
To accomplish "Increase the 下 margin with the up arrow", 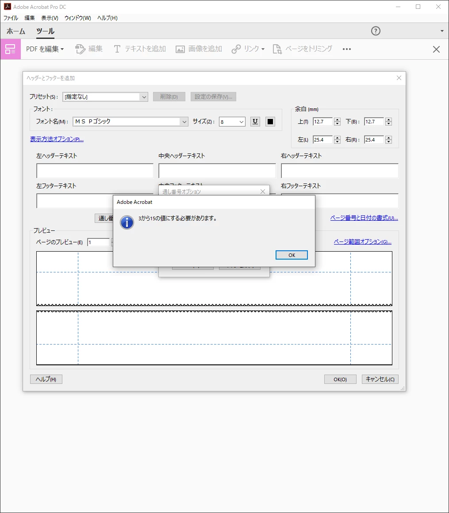I will tap(388, 120).
